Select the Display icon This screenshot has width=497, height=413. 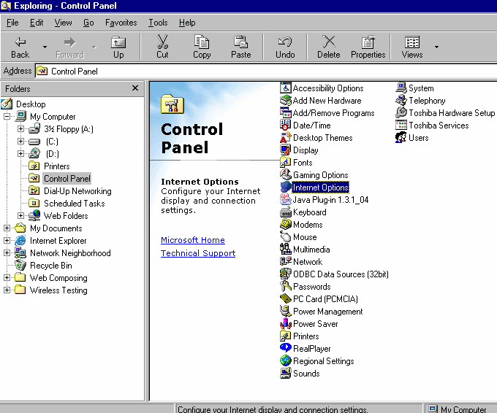(x=285, y=150)
